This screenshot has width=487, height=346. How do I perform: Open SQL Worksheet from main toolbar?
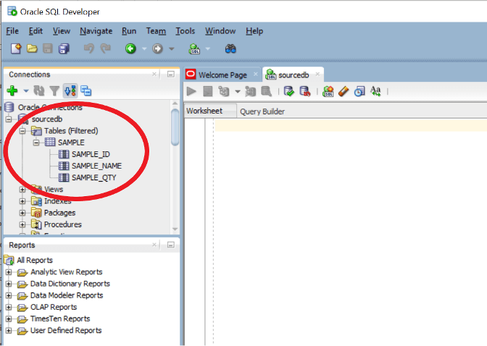tap(194, 48)
